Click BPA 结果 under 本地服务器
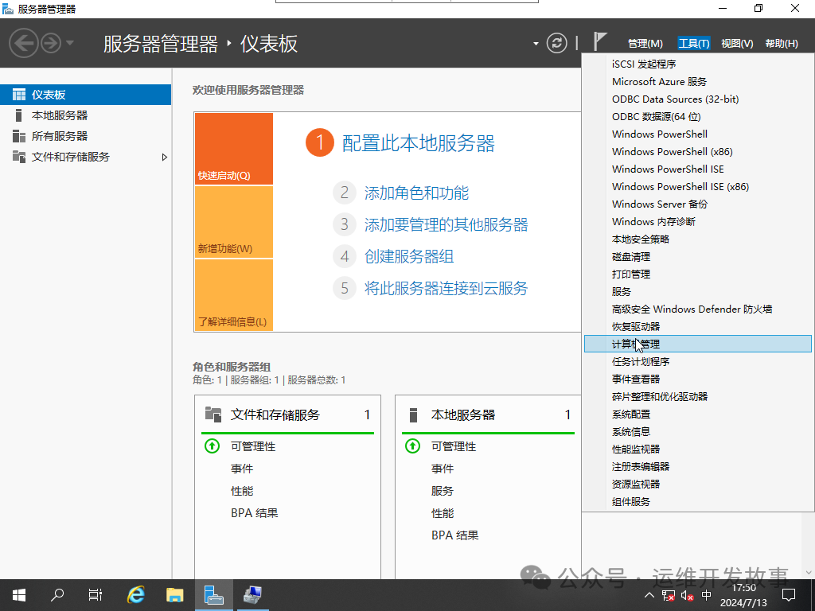 [454, 535]
